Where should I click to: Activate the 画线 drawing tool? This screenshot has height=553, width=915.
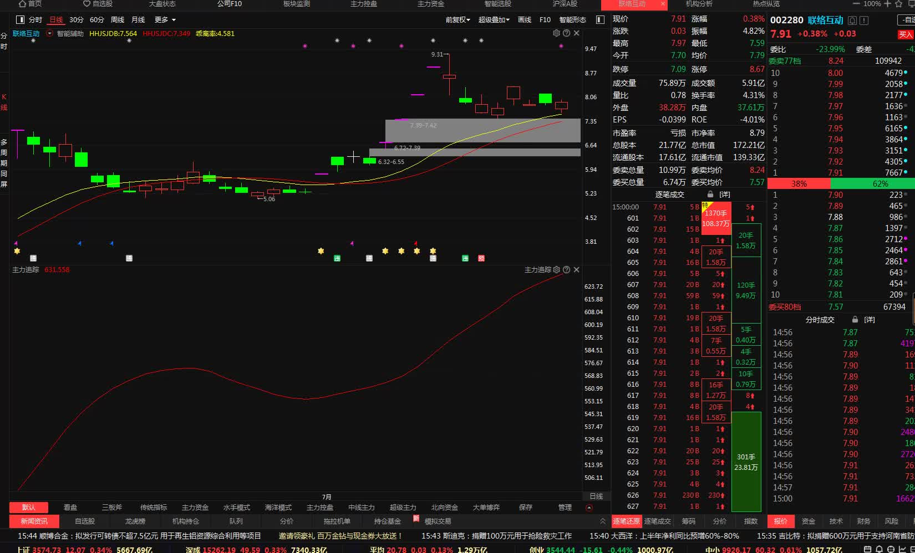point(525,19)
